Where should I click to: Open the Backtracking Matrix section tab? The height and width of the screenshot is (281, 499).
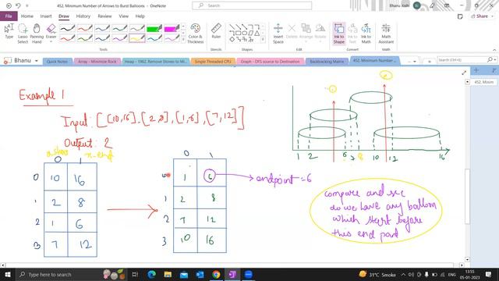tap(327, 62)
